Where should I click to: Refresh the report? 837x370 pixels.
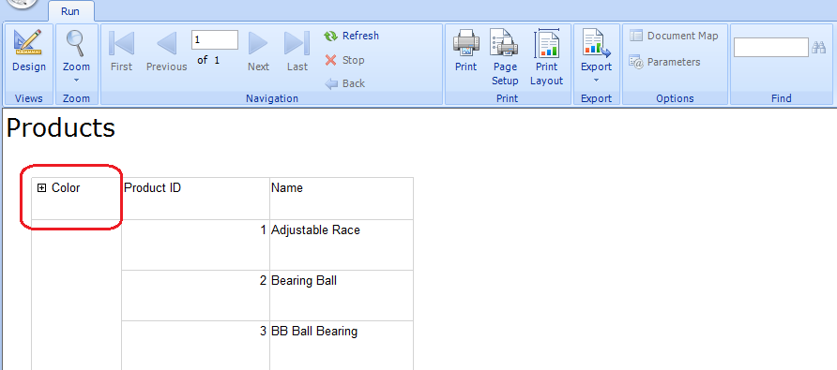tap(351, 36)
